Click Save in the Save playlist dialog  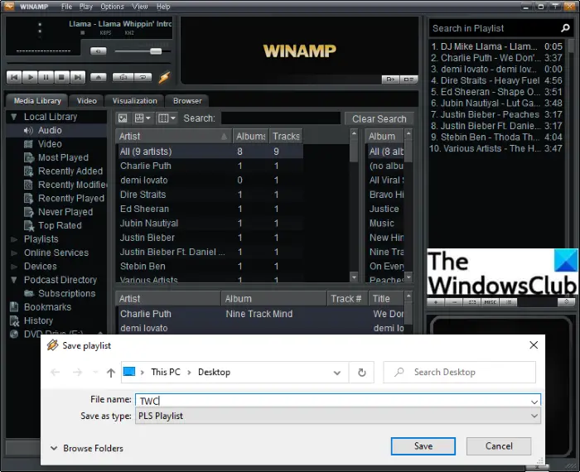tap(423, 446)
